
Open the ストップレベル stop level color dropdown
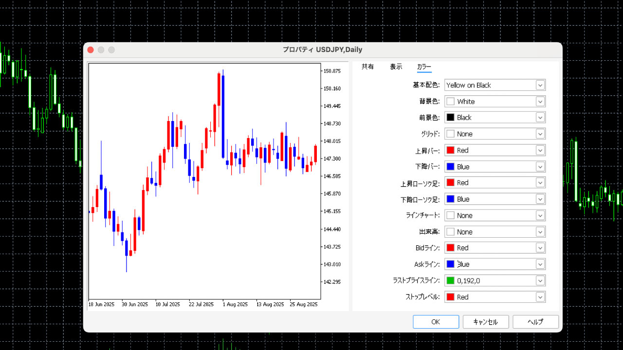(x=540, y=297)
